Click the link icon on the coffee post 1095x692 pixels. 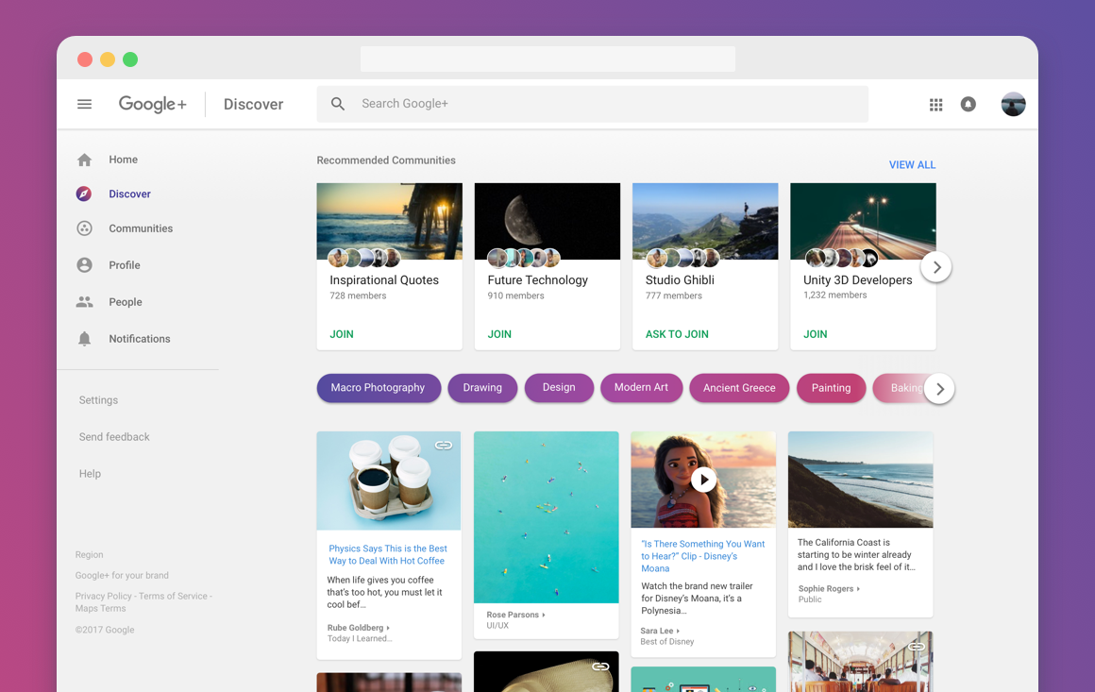444,444
